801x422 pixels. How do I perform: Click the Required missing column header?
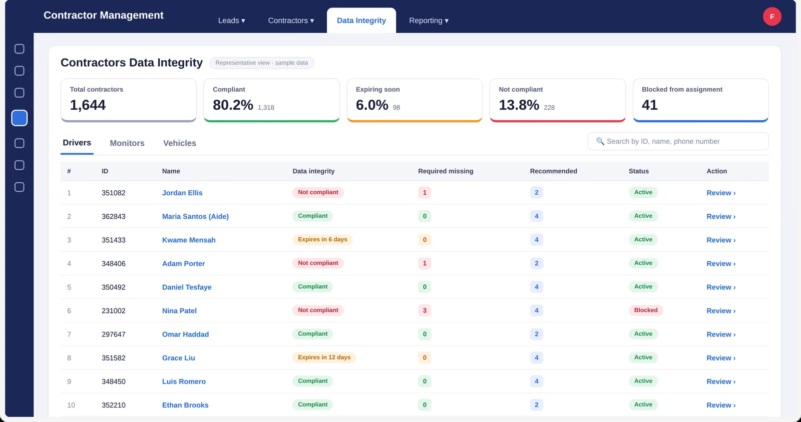point(446,171)
